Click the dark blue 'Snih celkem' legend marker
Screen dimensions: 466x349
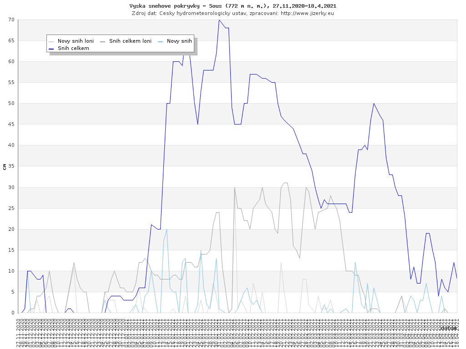coord(51,48)
